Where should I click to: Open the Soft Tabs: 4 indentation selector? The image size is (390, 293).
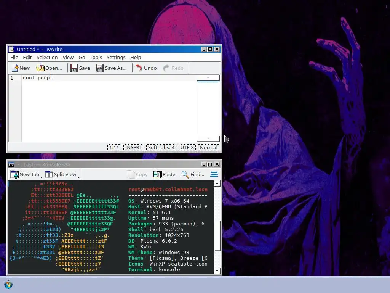click(161, 148)
